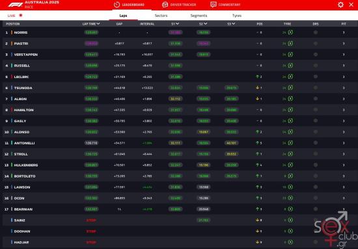Screen dimensions: 358x249
Task: Open the Commentary view
Action: tap(225, 5)
